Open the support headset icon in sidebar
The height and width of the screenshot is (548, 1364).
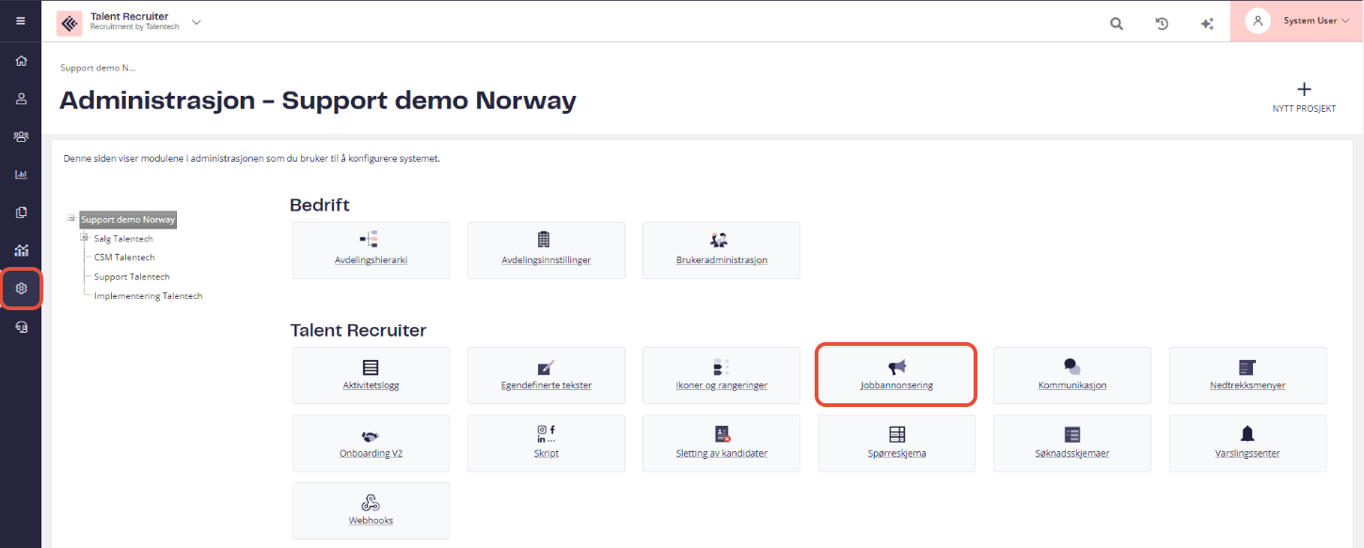[21, 326]
